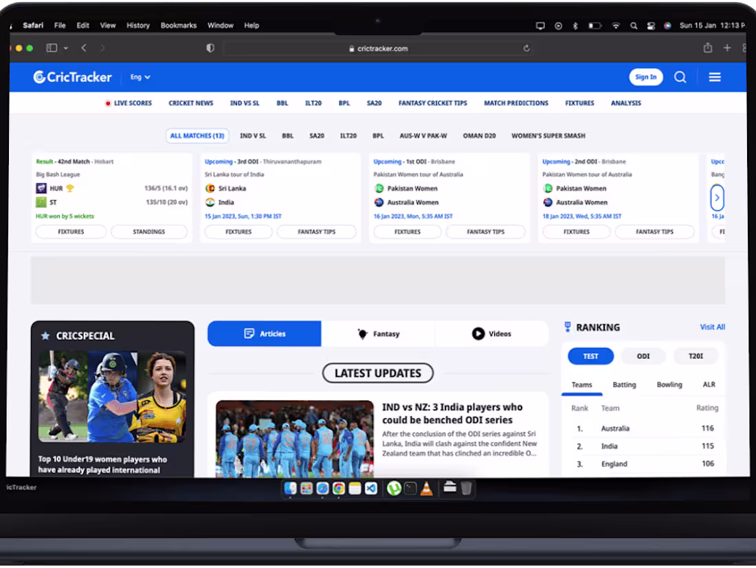Filter matches by WOMEN'S SUPER SMASH
Screen dimensions: 756x568
point(548,135)
